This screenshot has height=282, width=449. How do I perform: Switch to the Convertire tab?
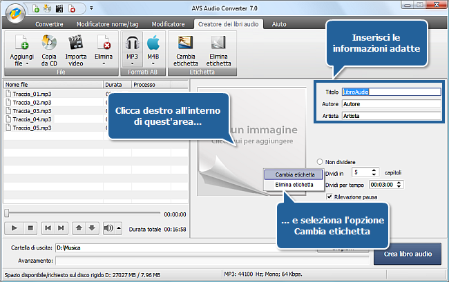pyautogui.click(x=49, y=23)
